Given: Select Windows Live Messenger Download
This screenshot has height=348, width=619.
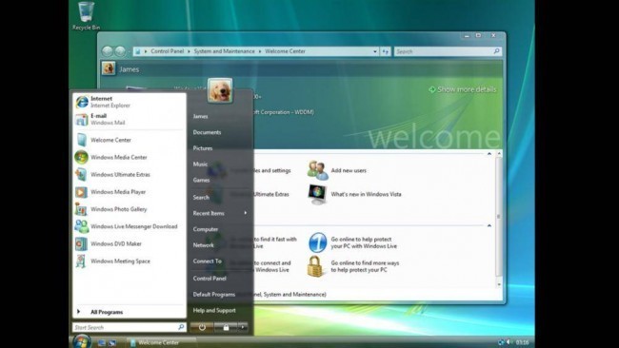Looking at the screenshot, I should (x=130, y=226).
